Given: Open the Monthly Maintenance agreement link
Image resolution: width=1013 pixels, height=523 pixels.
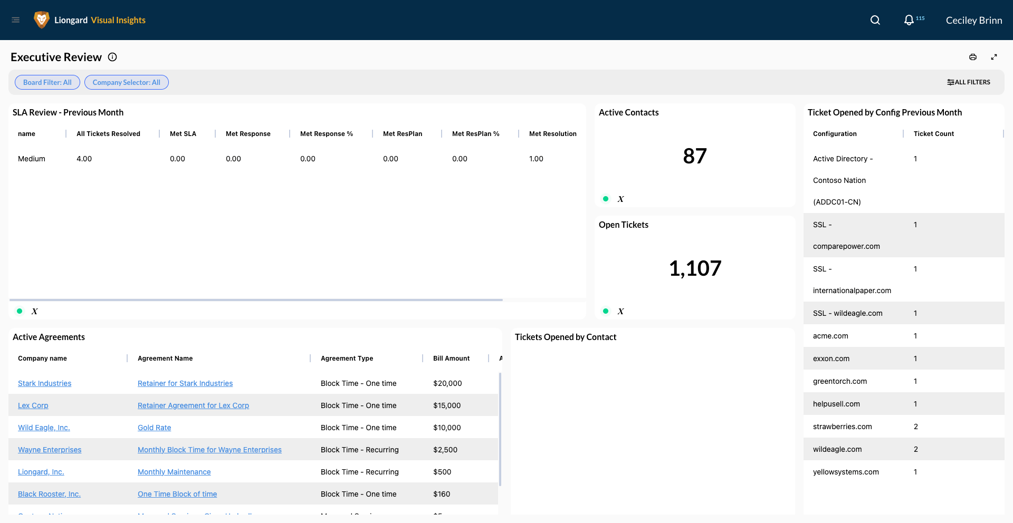Looking at the screenshot, I should point(174,472).
